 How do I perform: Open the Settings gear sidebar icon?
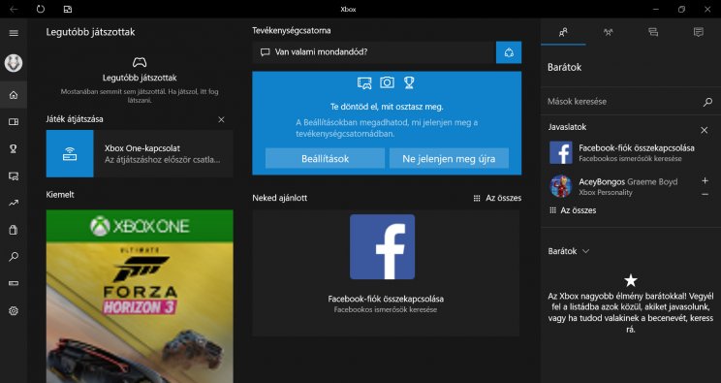pyautogui.click(x=14, y=311)
